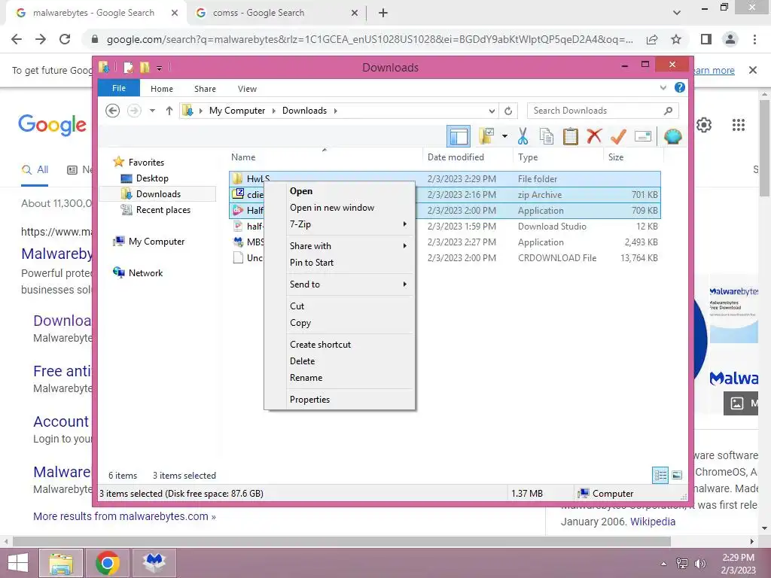This screenshot has height=578, width=771.
Task: Choose Pin to Start
Action: 340,263
